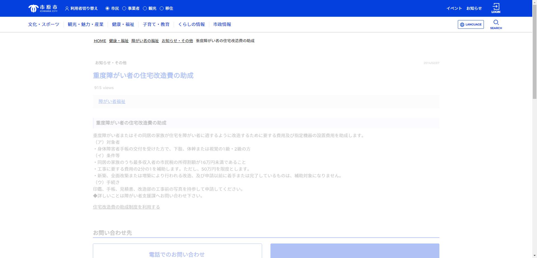
Task: Select the 市民 radio button
Action: click(x=107, y=8)
